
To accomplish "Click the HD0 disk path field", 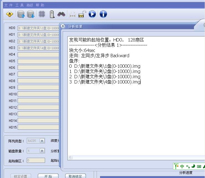I will (38, 28).
